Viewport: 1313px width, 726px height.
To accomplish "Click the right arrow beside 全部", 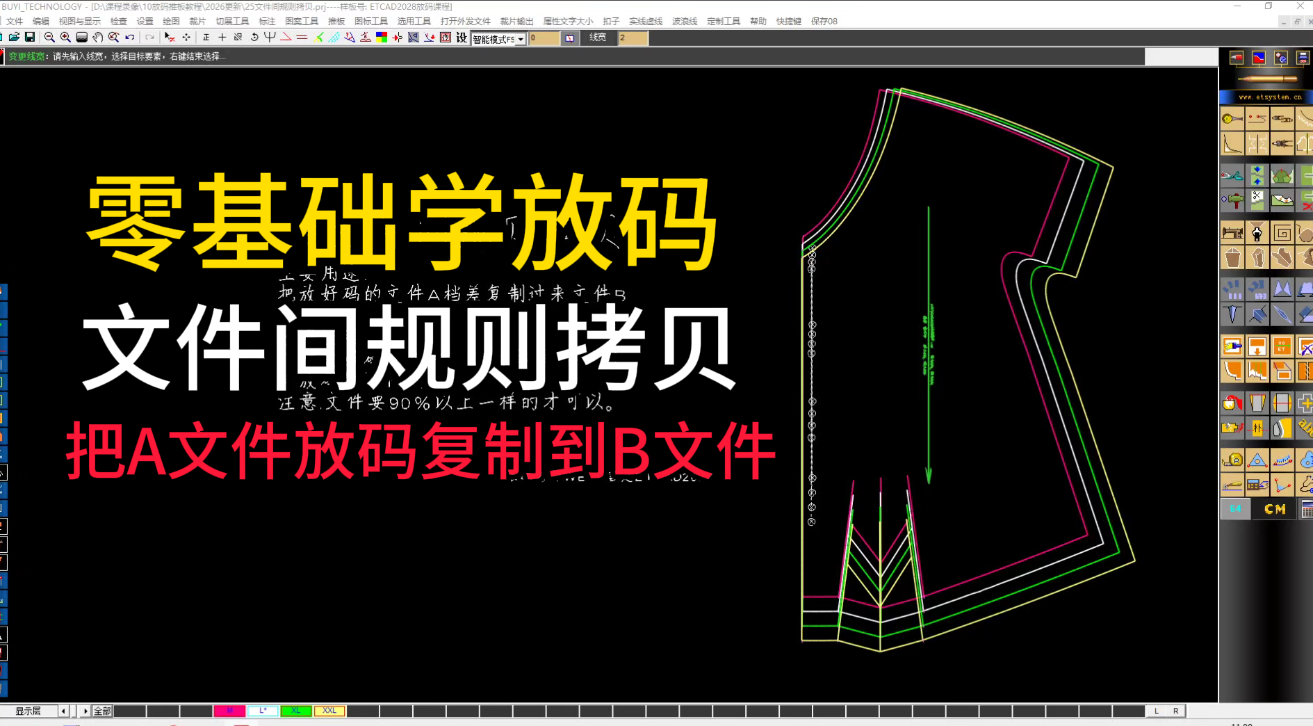I will click(85, 711).
